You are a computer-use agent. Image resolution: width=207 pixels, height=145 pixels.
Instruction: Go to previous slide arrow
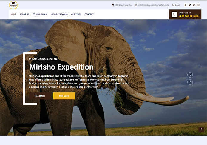pyautogui.click(x=190, y=75)
